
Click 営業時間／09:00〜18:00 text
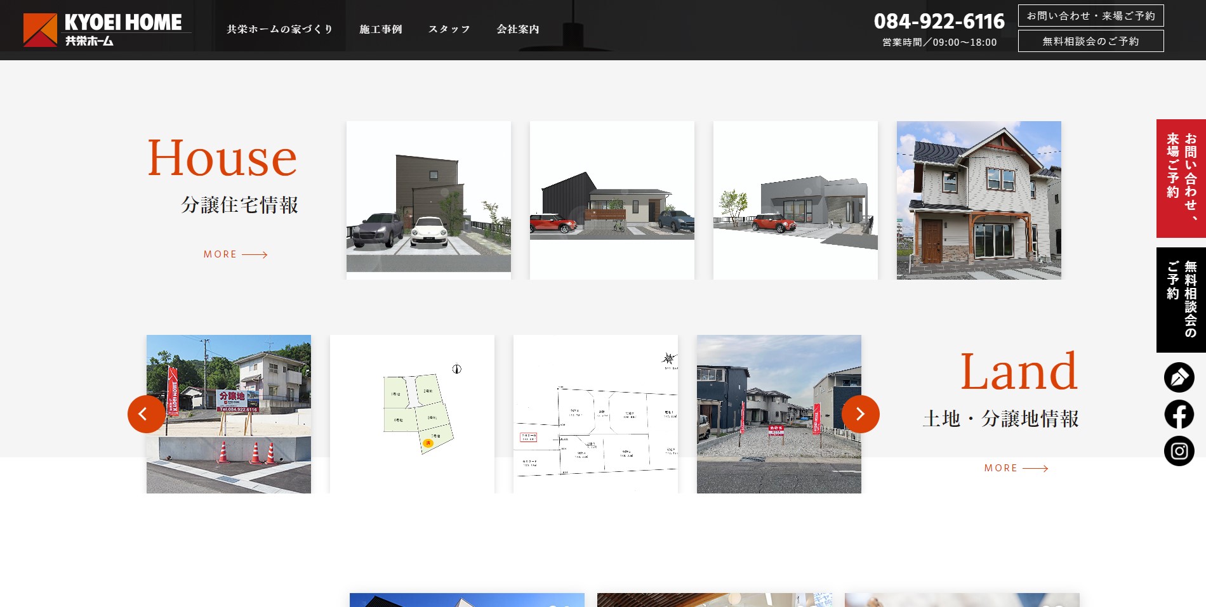click(x=939, y=42)
